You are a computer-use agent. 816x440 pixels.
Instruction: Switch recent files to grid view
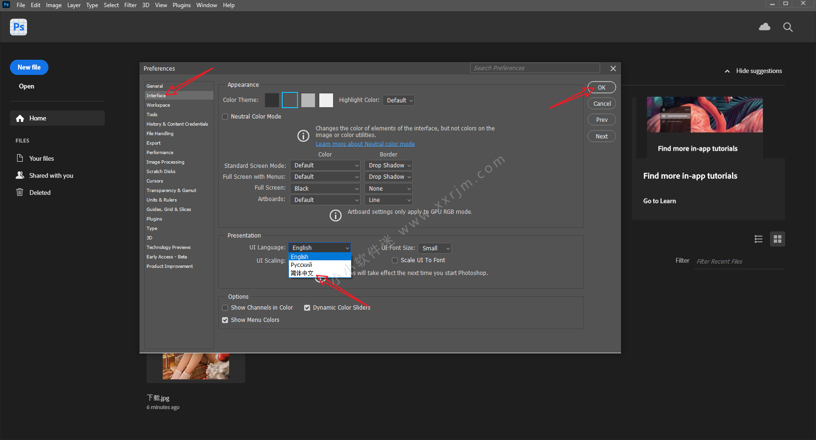tap(778, 239)
